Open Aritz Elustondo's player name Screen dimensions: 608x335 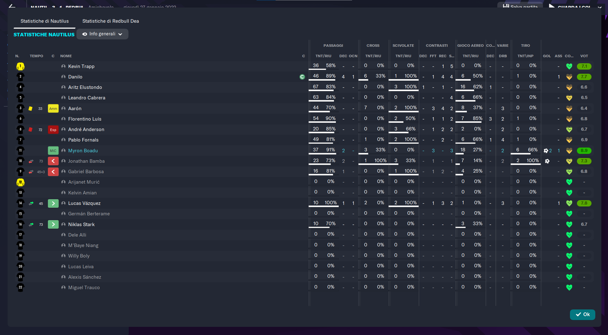tap(85, 87)
